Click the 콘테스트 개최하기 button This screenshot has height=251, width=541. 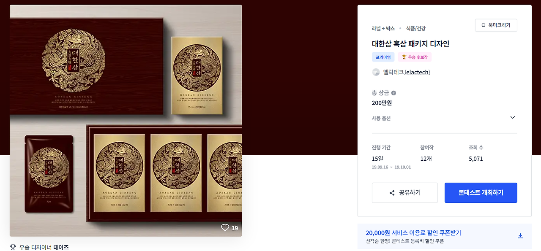click(x=481, y=193)
